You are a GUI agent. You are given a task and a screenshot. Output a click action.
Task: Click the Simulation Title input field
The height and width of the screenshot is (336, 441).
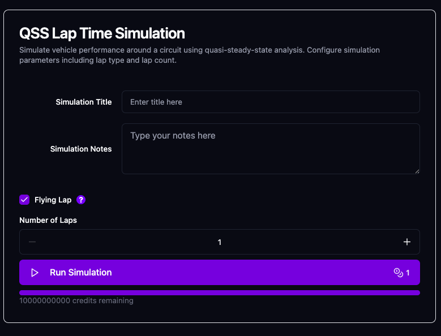pyautogui.click(x=271, y=102)
